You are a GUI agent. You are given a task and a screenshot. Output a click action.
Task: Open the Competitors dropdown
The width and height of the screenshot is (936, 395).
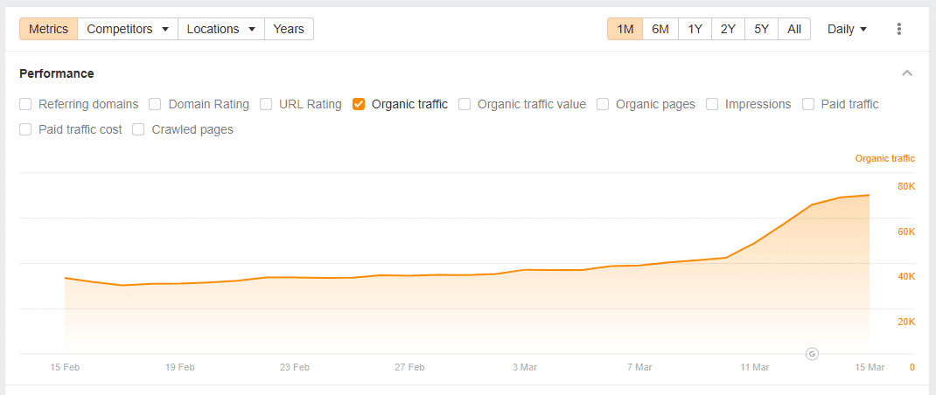[128, 29]
